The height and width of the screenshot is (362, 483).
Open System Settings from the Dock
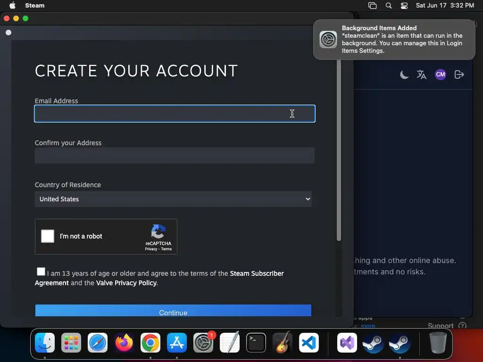[x=203, y=343]
